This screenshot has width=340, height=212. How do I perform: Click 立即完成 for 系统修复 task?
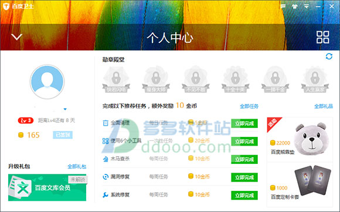click(244, 196)
